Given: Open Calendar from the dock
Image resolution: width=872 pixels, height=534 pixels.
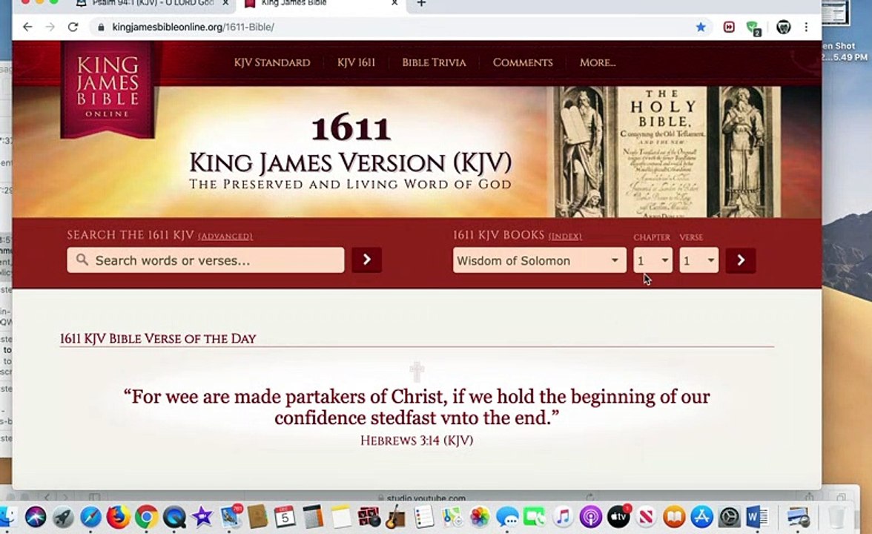Looking at the screenshot, I should coord(285,518).
